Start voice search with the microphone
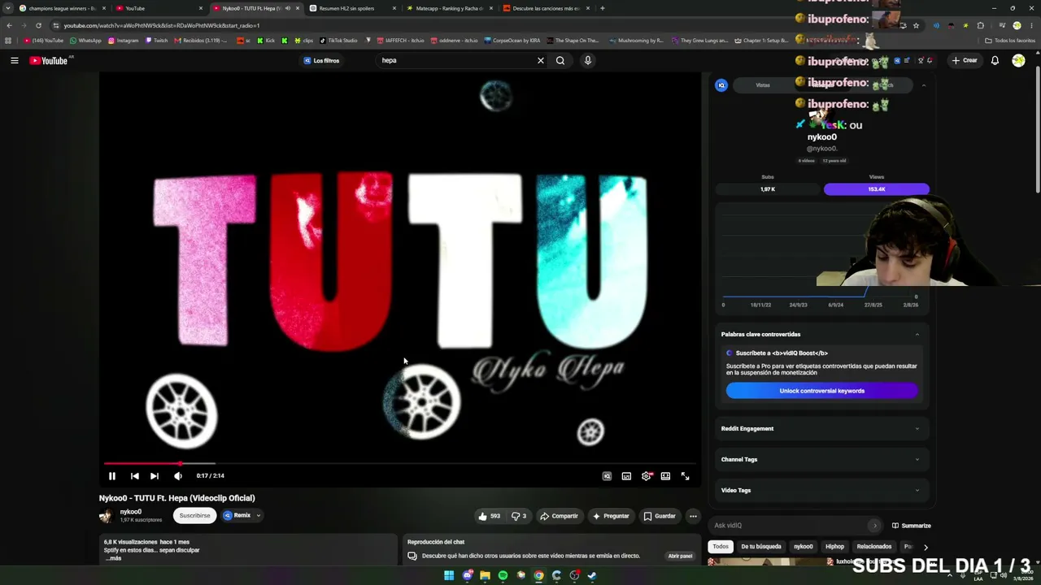Viewport: 1041px width, 585px height. (x=587, y=60)
